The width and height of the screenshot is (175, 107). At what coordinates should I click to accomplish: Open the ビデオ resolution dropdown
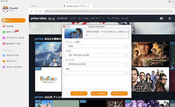[x=96, y=55]
